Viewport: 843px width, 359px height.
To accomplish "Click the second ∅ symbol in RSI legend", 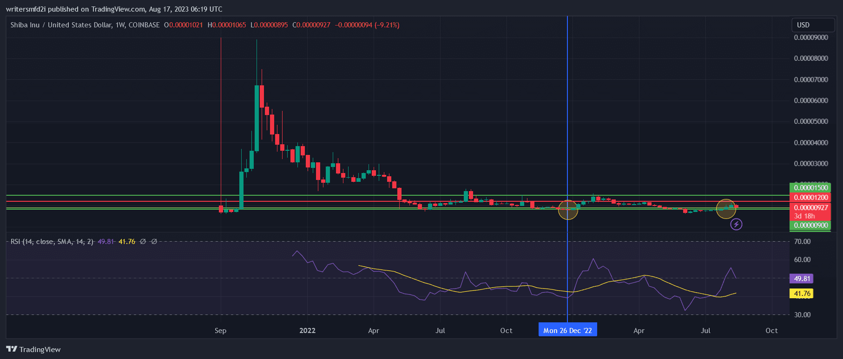I will pyautogui.click(x=154, y=242).
